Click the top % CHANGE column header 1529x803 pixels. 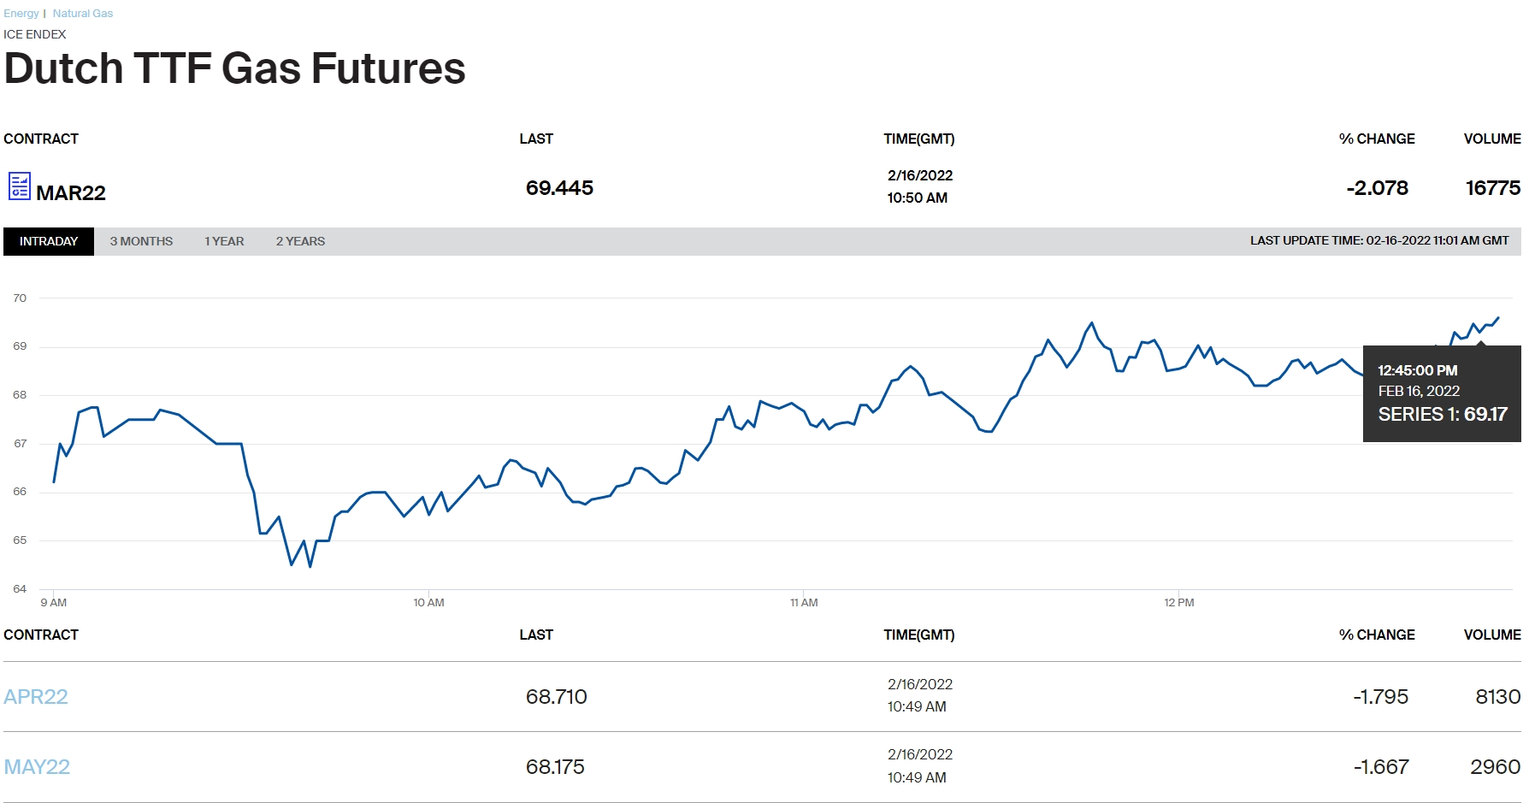(x=1377, y=139)
